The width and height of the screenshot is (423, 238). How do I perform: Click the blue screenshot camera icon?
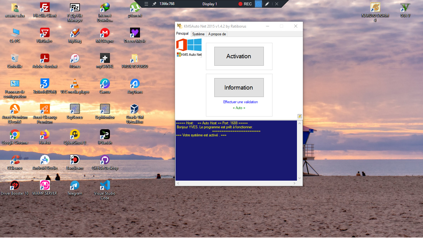258,4
